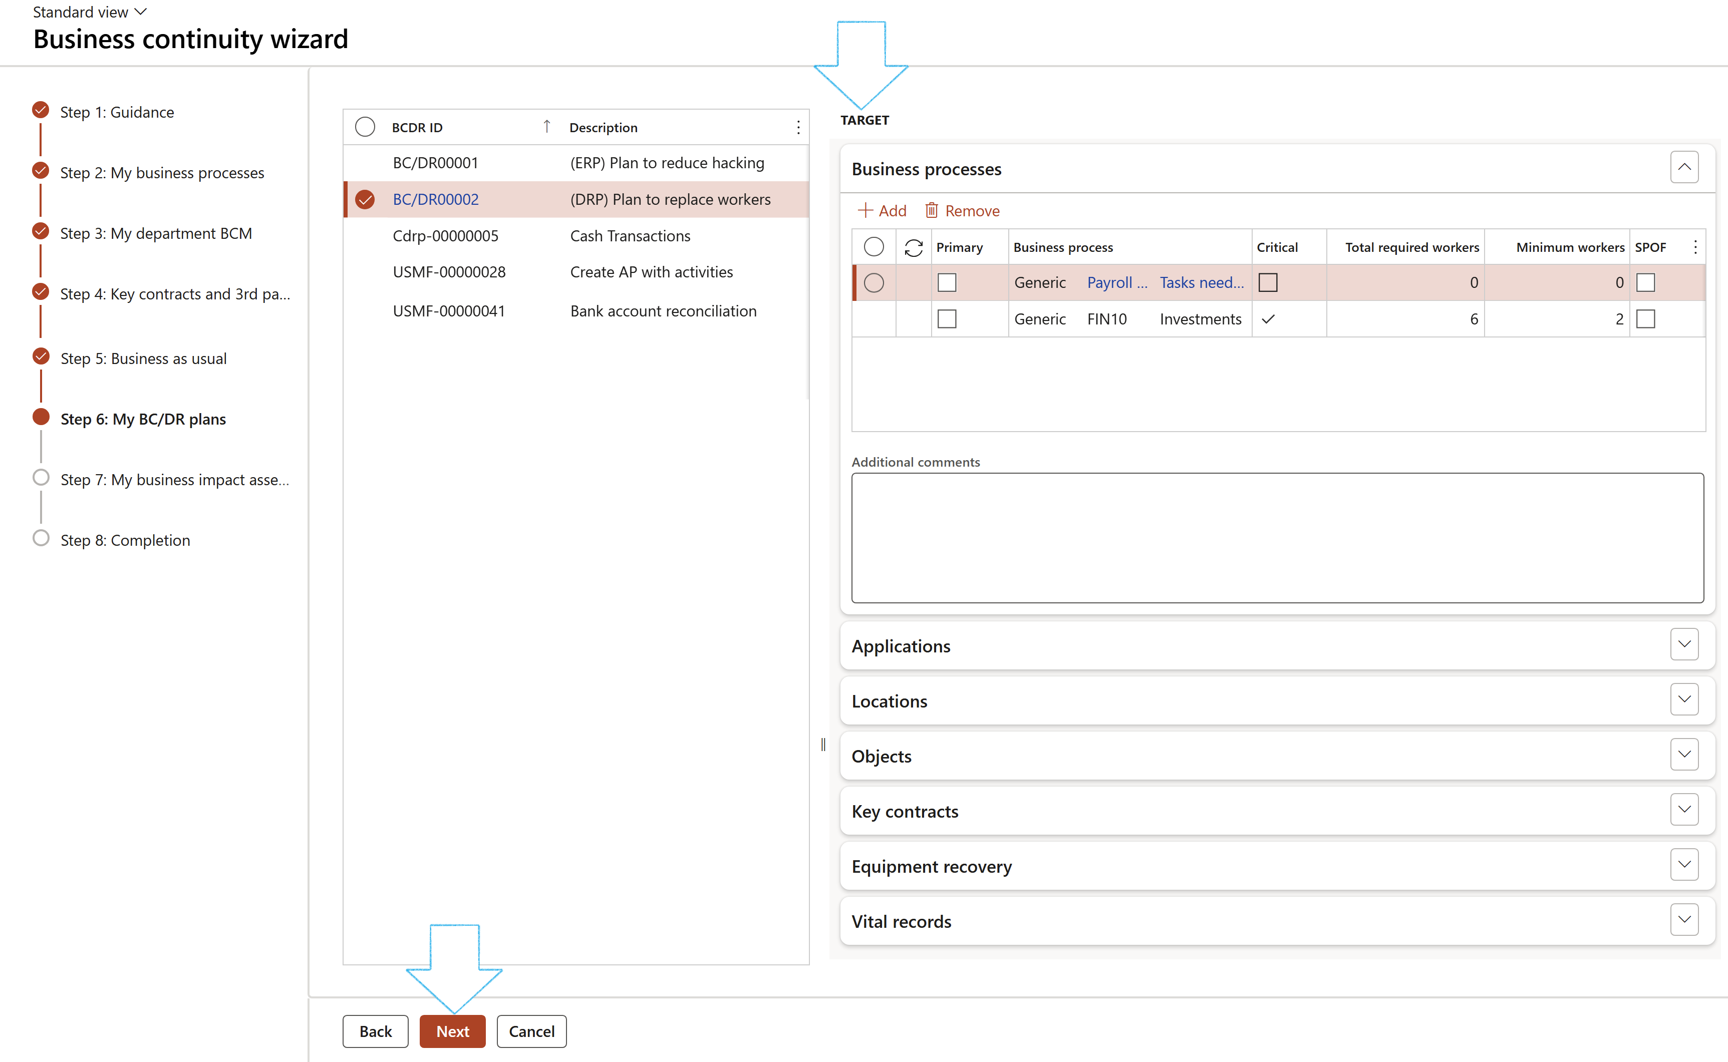Screen dimensions: 1728x1062
Task: Check Primary box for Payroll row
Action: [x=947, y=282]
